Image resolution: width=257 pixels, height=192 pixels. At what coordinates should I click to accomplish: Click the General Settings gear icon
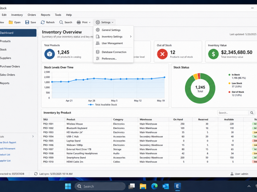(98, 30)
